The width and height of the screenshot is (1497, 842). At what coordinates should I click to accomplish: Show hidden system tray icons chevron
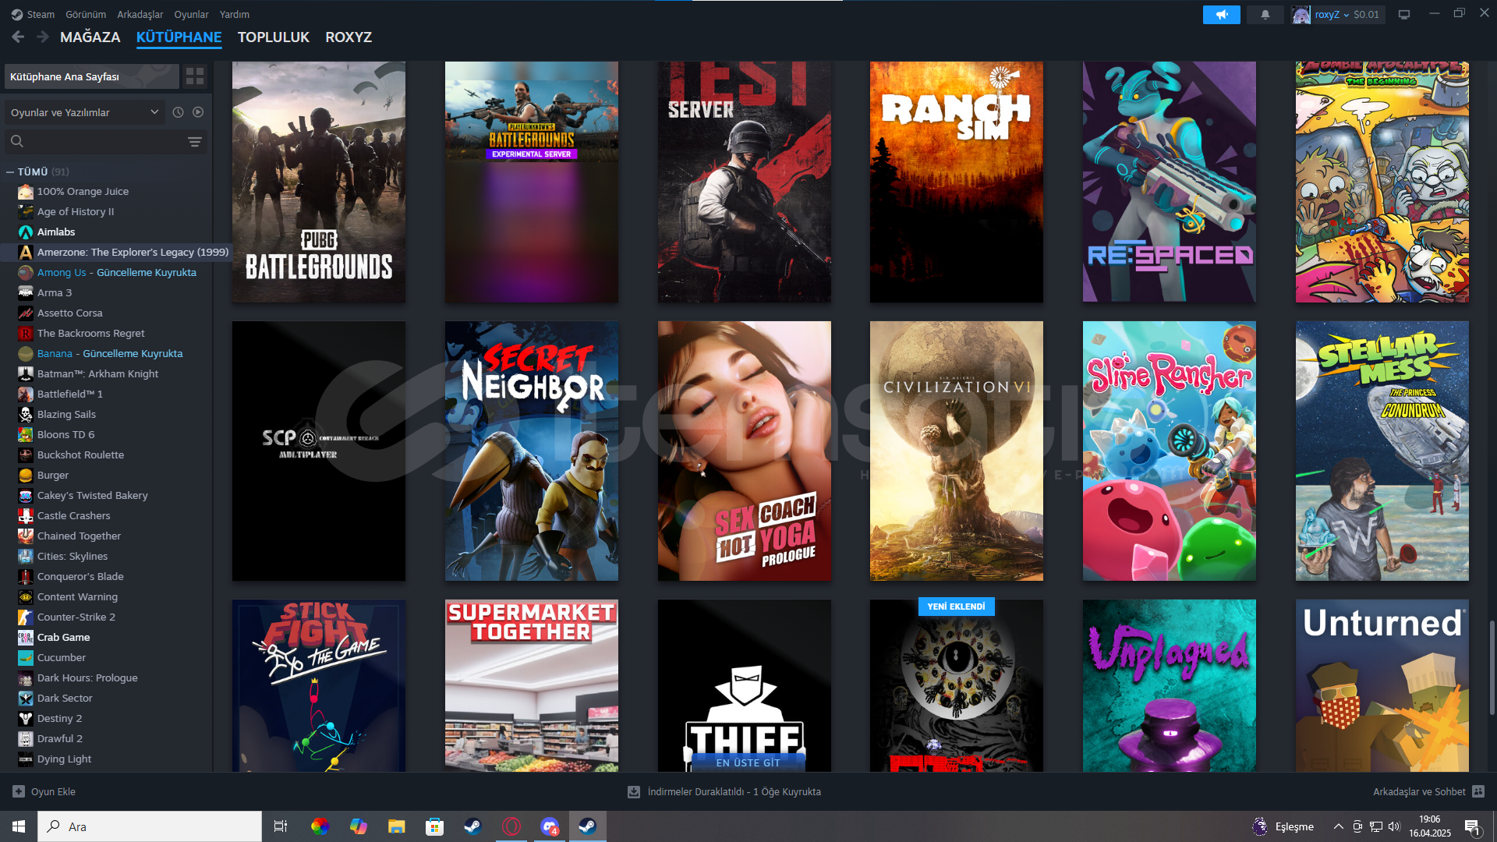[1338, 826]
